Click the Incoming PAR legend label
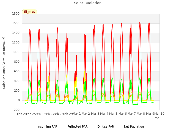The width and height of the screenshot is (176, 132). [47, 127]
